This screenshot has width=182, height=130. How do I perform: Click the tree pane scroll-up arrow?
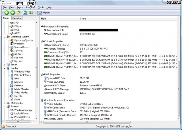click(x=36, y=23)
